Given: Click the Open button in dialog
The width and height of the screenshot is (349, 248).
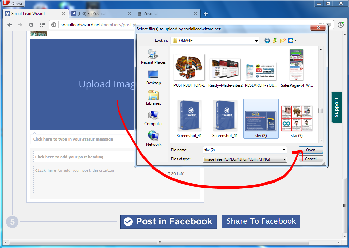Looking at the screenshot, I should coord(311,150).
